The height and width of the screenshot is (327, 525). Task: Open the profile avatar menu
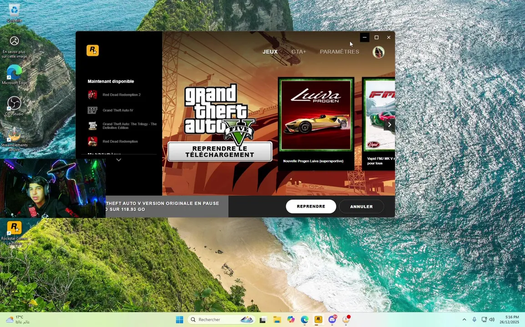click(x=379, y=52)
